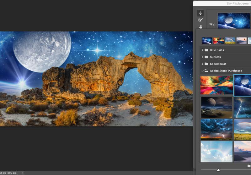Pick the lightning bolt sky preset
This screenshot has height=175, width=251.
242,107
